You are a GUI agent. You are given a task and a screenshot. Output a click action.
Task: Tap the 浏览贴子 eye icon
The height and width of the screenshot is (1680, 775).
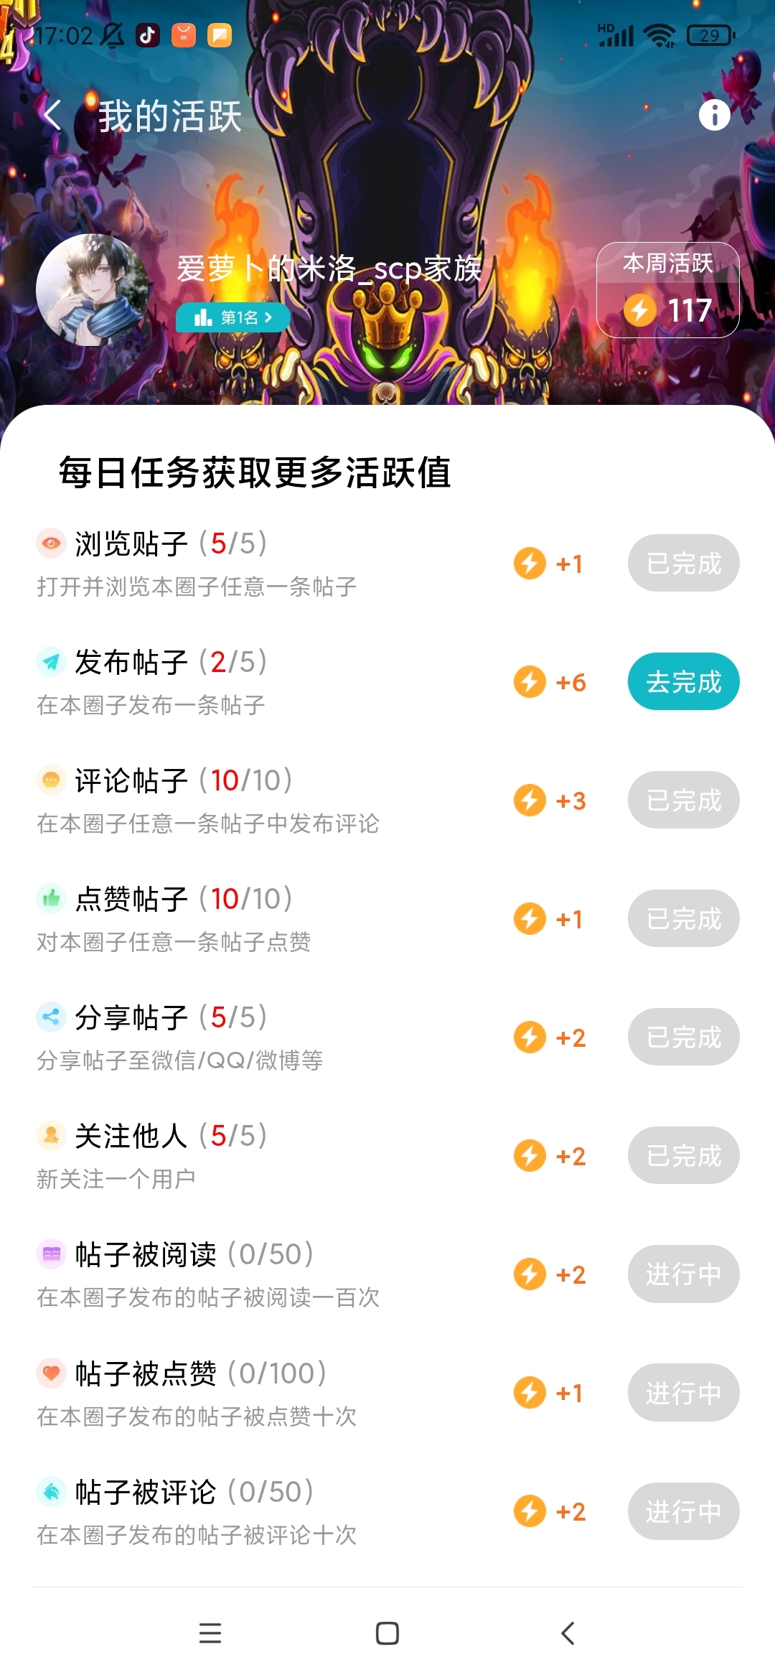(51, 543)
